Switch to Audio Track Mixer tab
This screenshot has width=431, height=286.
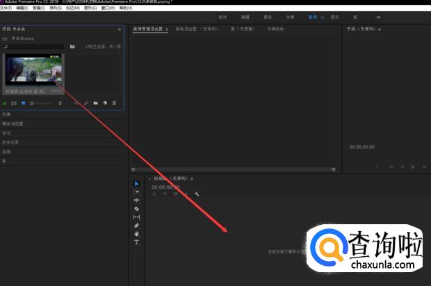197,29
